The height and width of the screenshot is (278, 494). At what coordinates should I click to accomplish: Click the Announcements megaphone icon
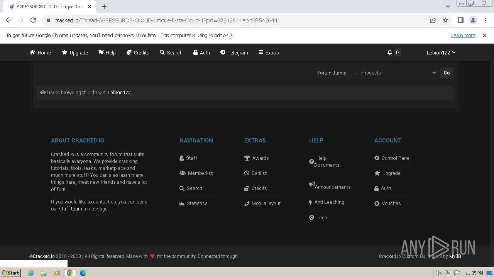coord(312,185)
